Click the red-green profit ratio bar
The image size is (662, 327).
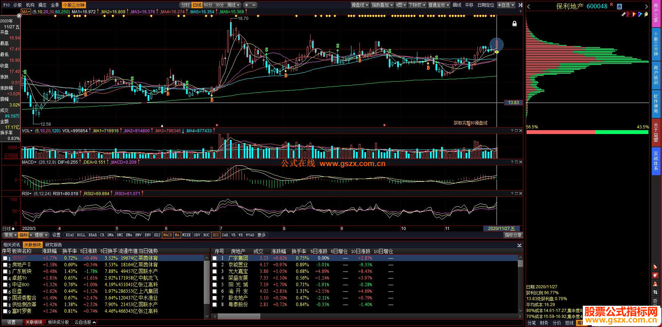click(588, 132)
